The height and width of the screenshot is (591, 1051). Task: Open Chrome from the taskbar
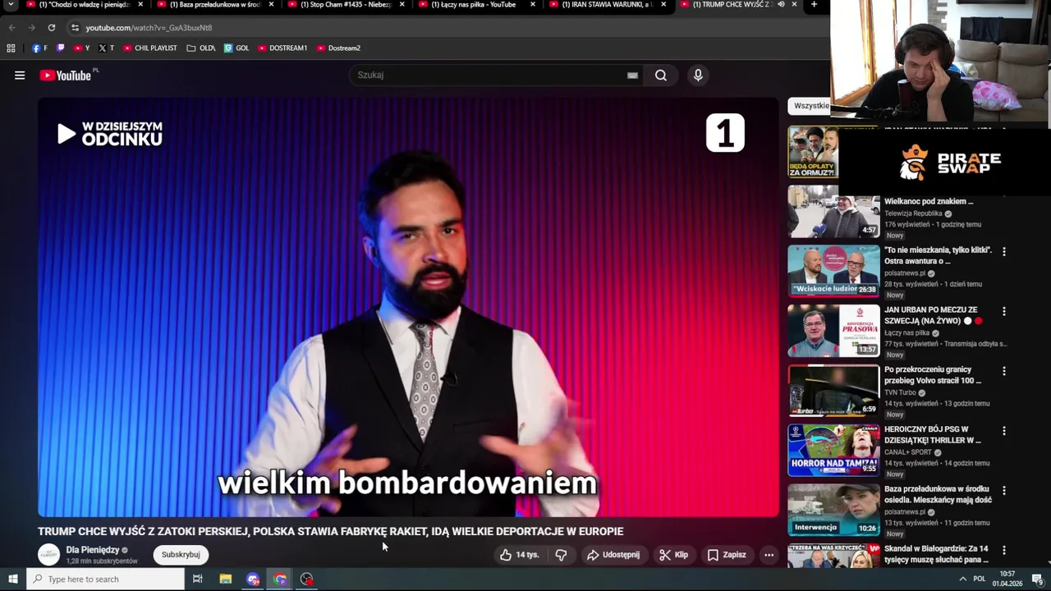click(280, 580)
